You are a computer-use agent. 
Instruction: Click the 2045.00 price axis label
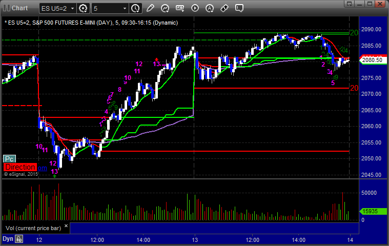pos(371,175)
